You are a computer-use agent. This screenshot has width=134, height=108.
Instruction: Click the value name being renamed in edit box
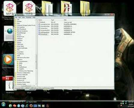(44, 34)
